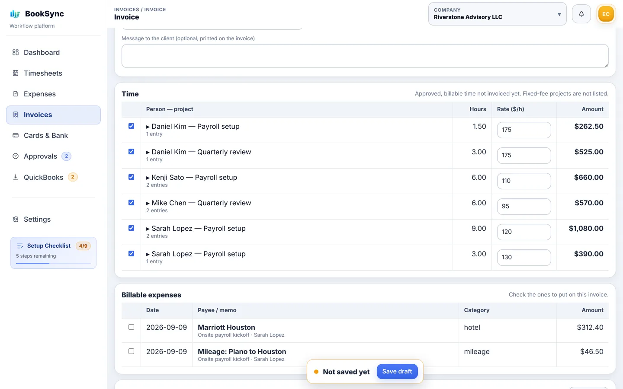The width and height of the screenshot is (623, 389).
Task: Uncheck Kenji Sato — Payroll setup time row
Action: (x=131, y=177)
